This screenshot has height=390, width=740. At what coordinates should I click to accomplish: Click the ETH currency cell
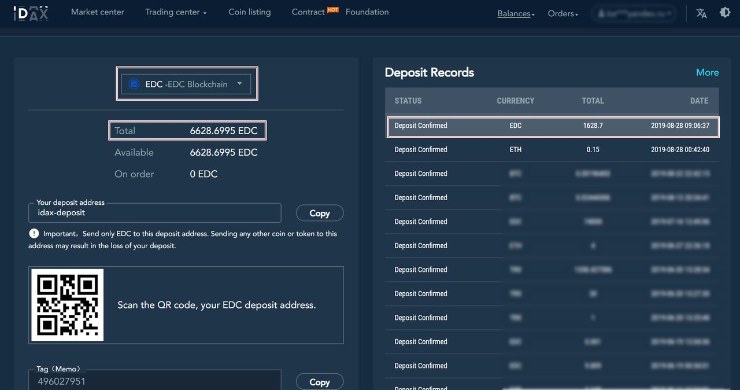tap(516, 149)
